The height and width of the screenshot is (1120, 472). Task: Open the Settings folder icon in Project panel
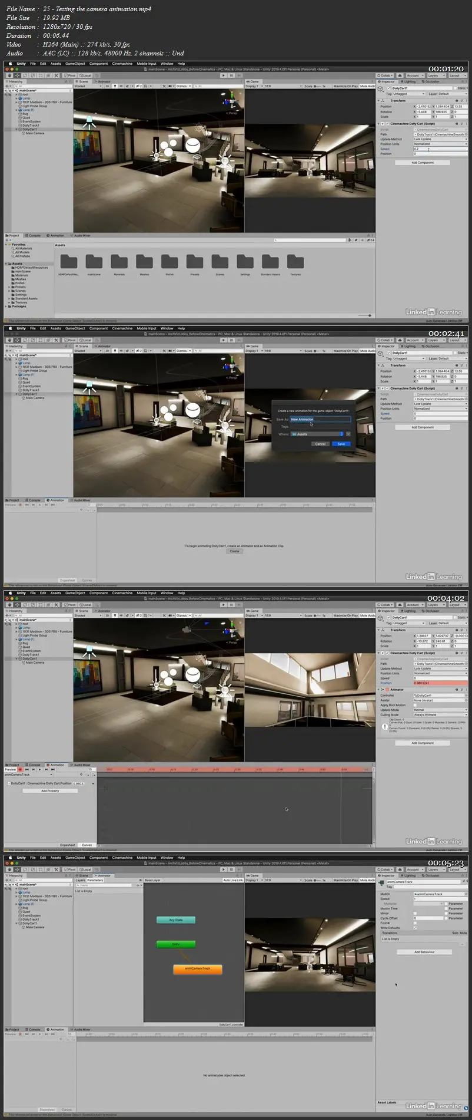(245, 261)
